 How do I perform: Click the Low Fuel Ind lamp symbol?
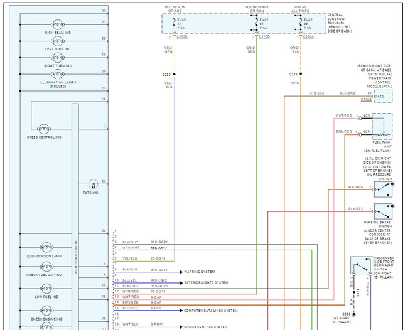(46, 289)
